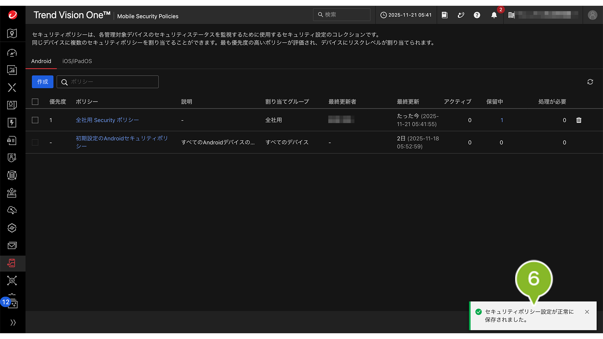Open the help question mark icon

point(477,15)
